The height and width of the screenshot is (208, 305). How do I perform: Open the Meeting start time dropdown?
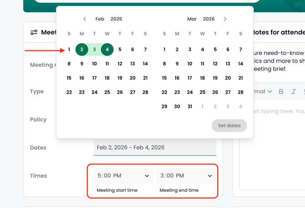(123, 176)
